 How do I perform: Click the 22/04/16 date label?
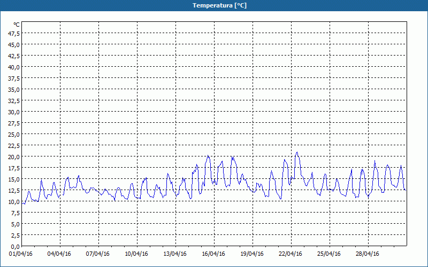point(291,254)
